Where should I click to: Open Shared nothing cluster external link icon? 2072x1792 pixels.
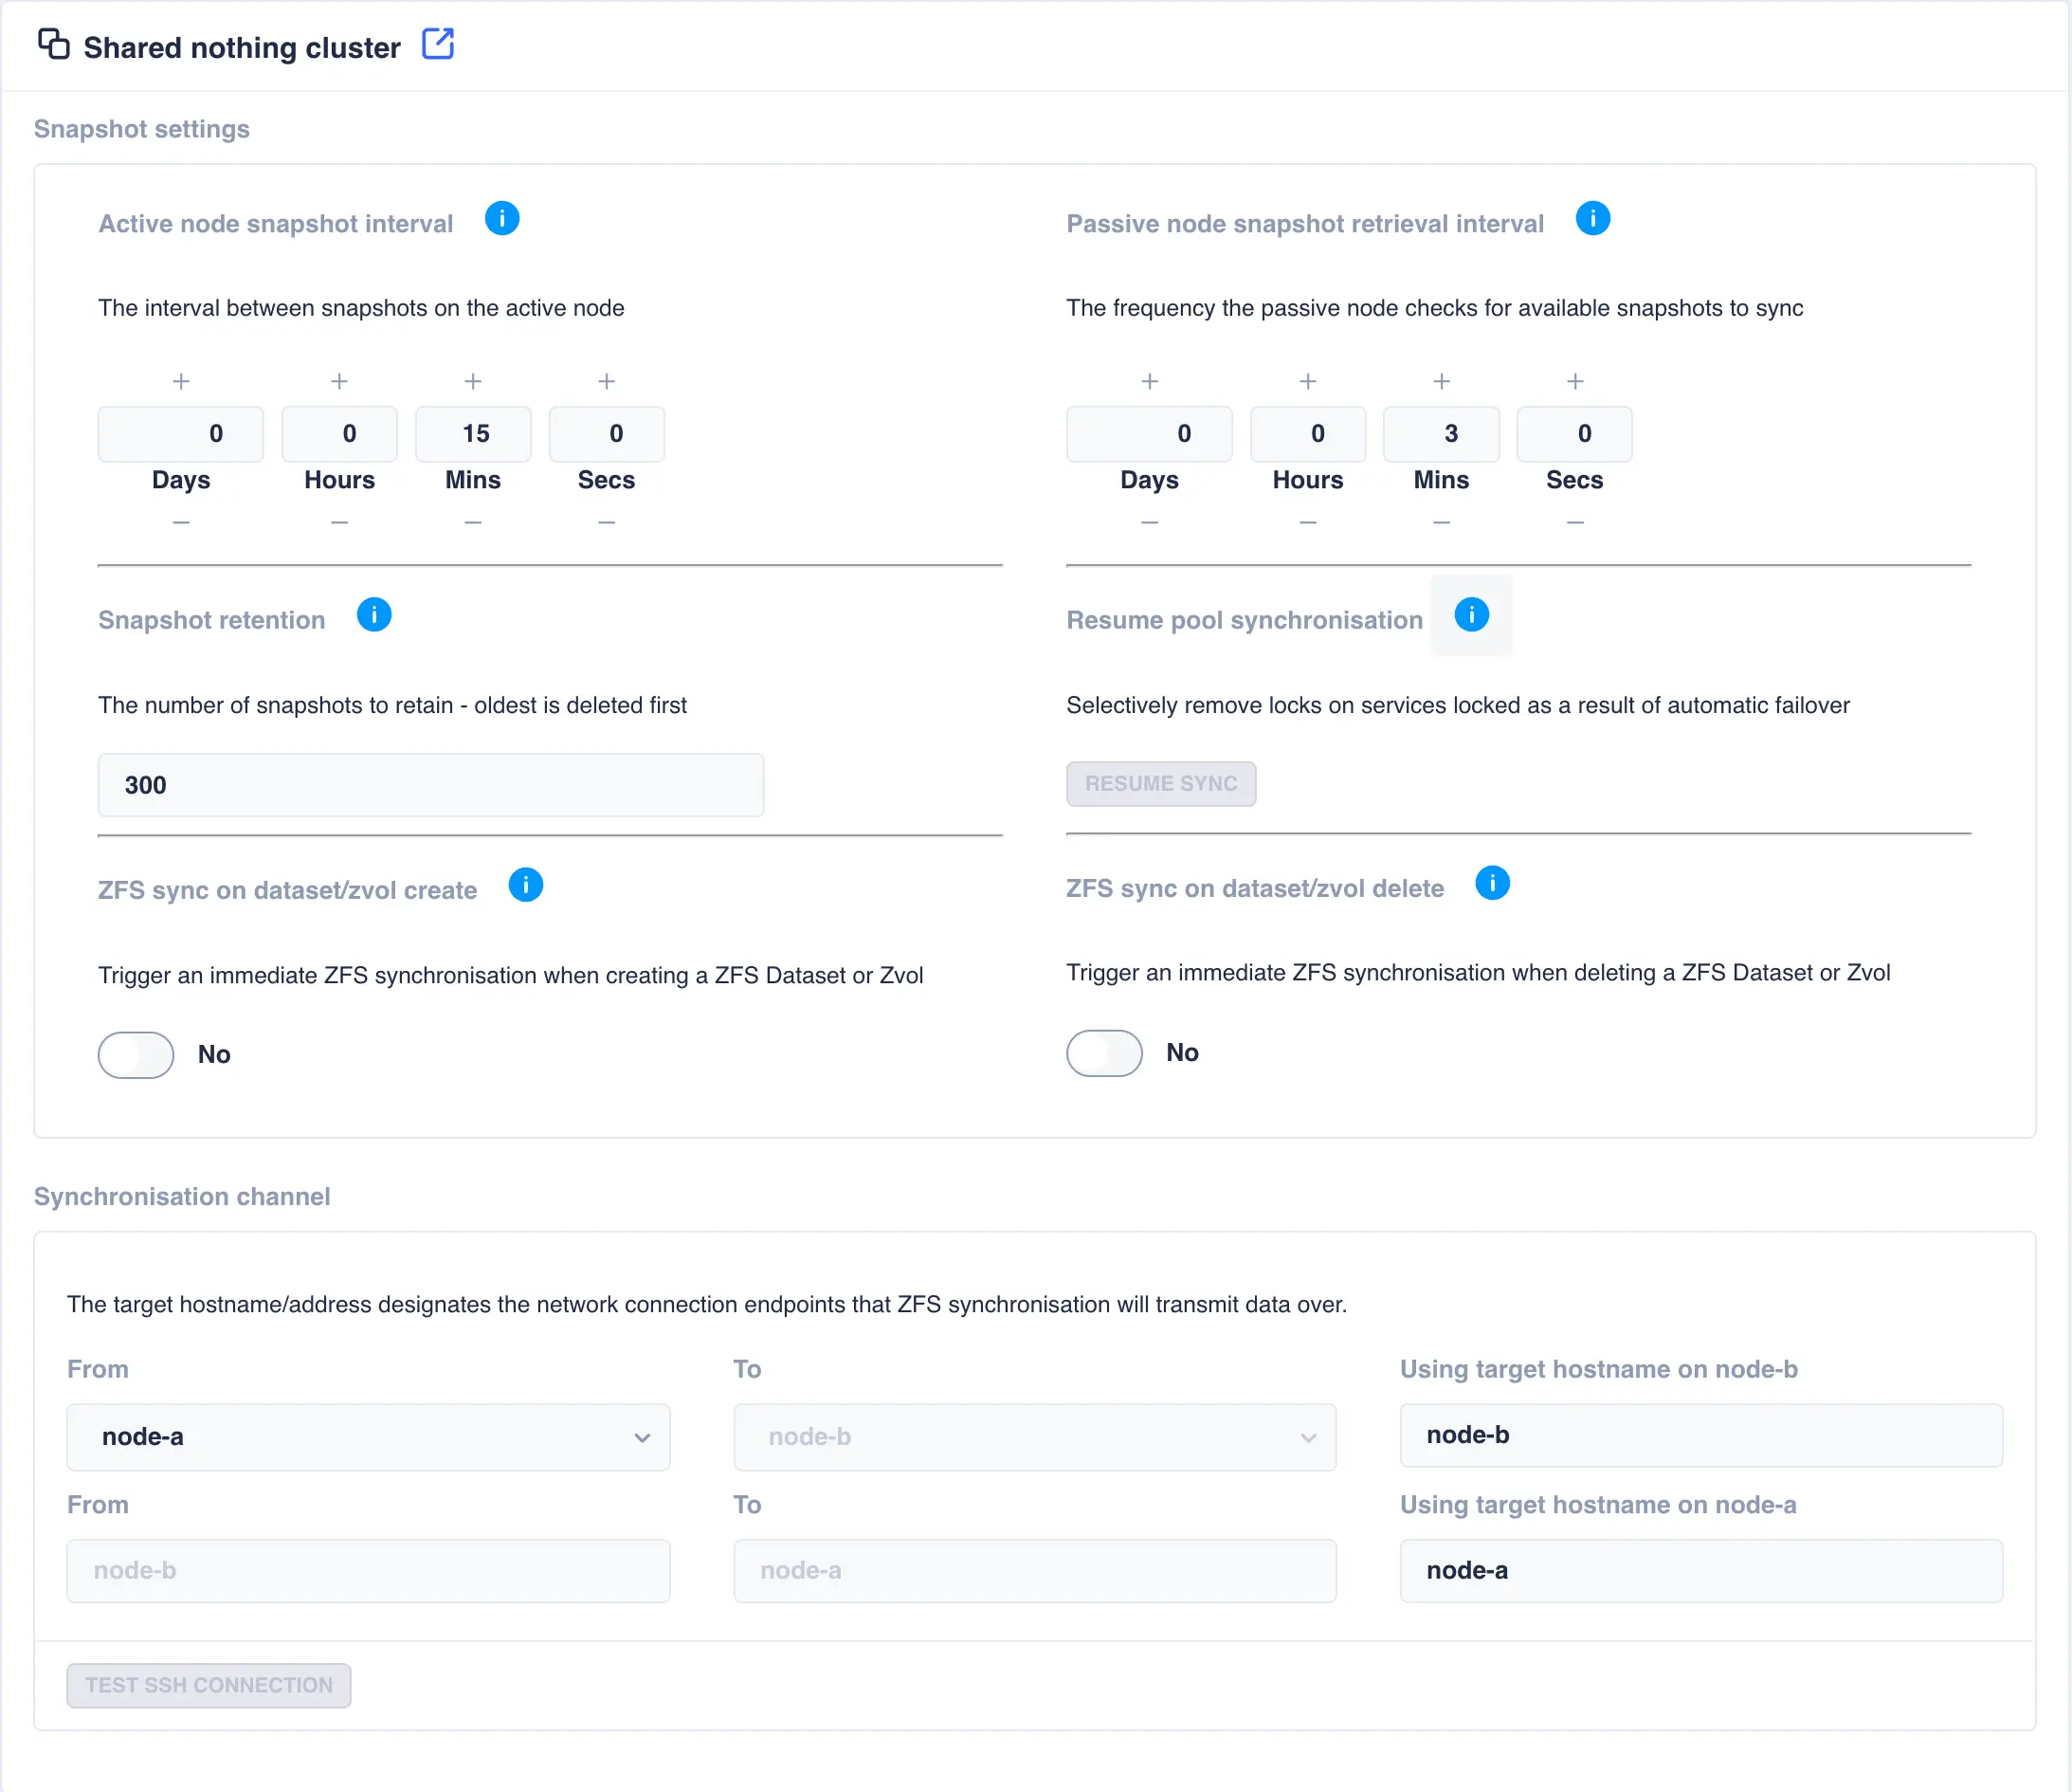pos(438,44)
